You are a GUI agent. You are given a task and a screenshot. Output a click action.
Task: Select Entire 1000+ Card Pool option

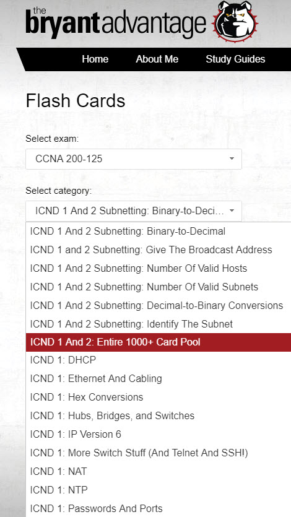point(159,342)
